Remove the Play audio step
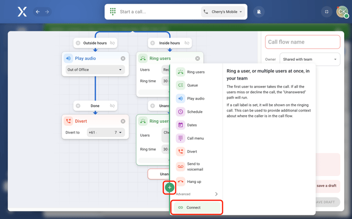The width and height of the screenshot is (352, 219). 123,59
